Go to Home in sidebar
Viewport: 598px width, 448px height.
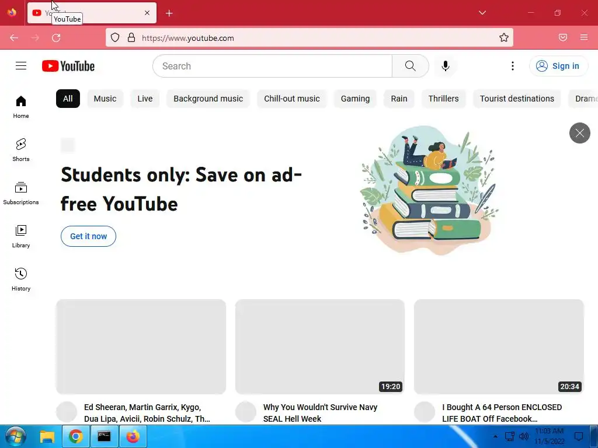[21, 107]
